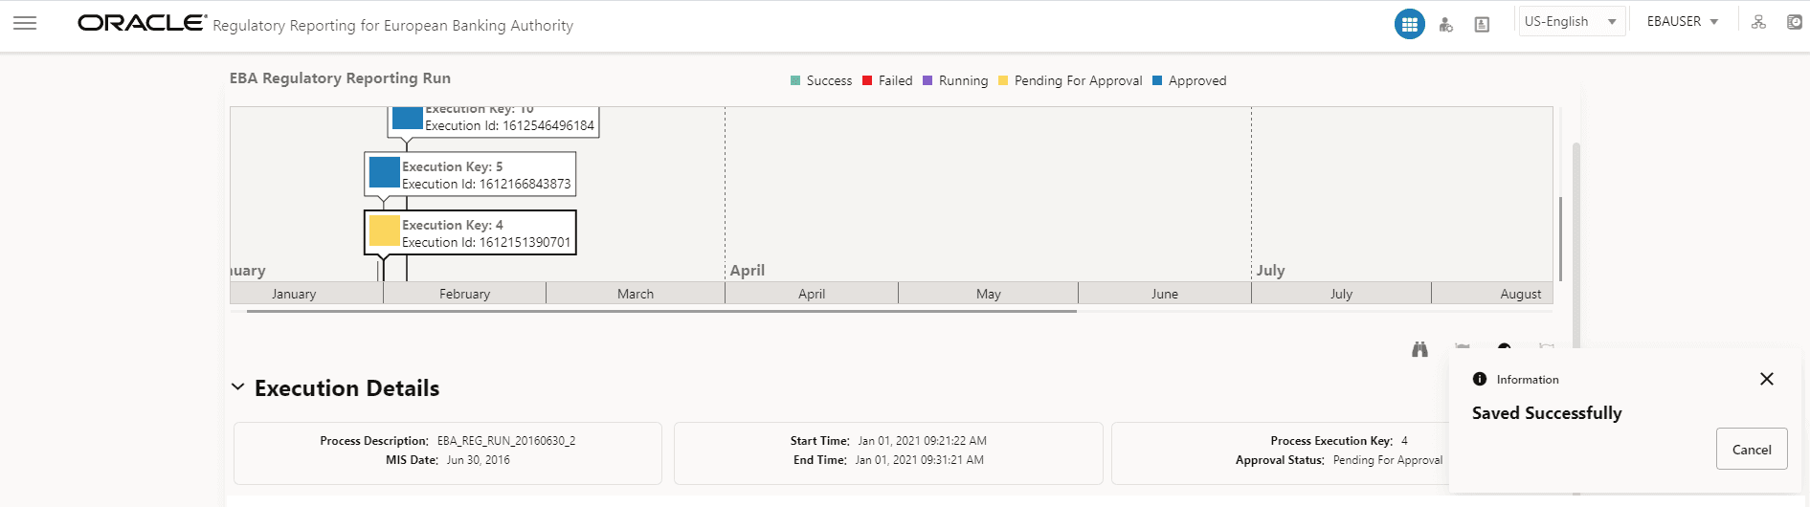Click Execution Id 1612546496184 text
Viewport: 1810px width, 507px height.
510,125
